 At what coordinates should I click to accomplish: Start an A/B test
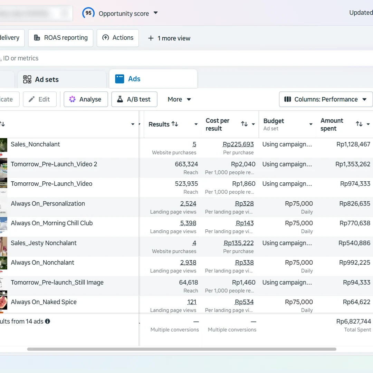[134, 99]
